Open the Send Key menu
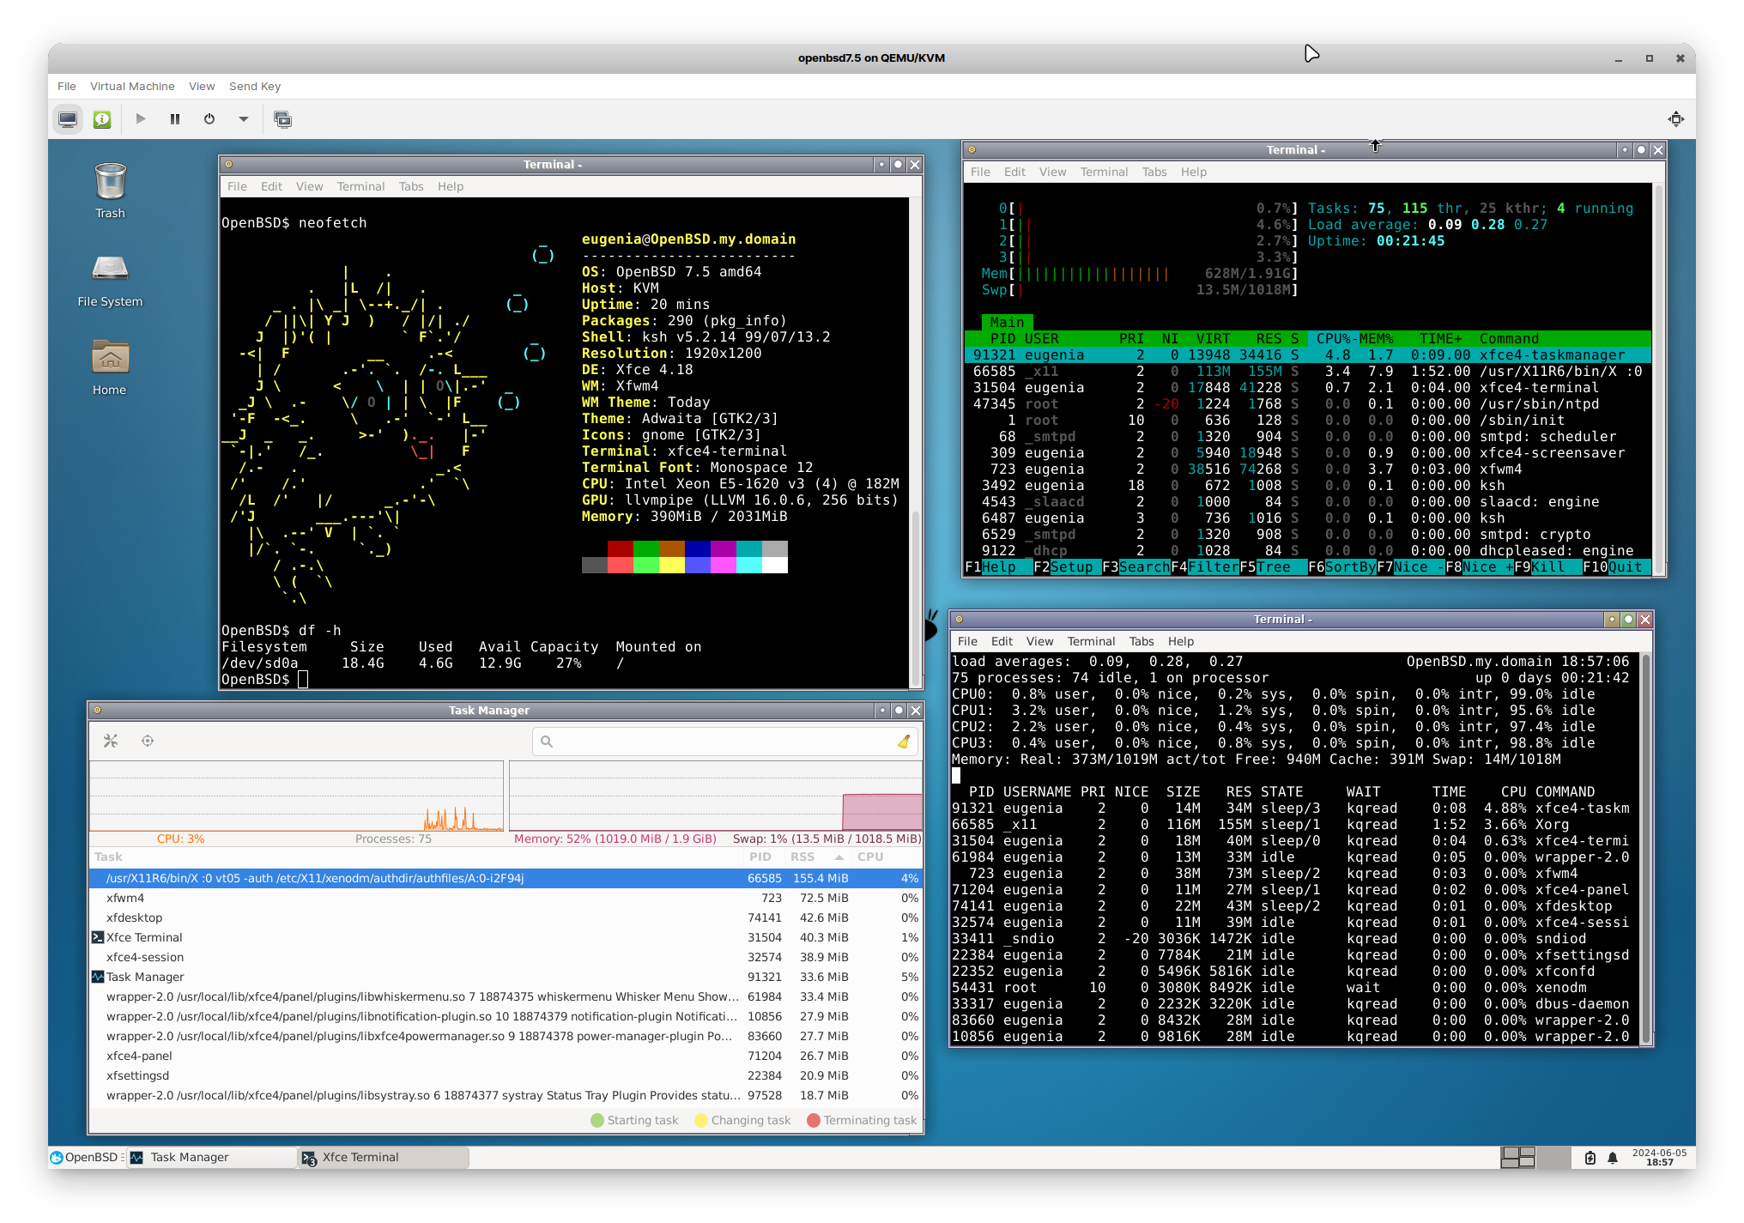This screenshot has height=1223, width=1744. [255, 87]
